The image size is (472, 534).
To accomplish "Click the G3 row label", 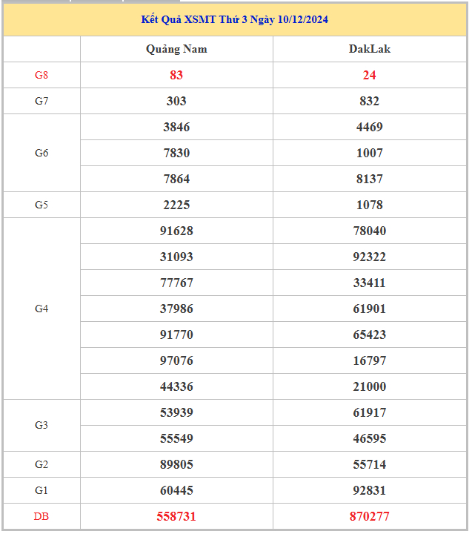I will [41, 425].
